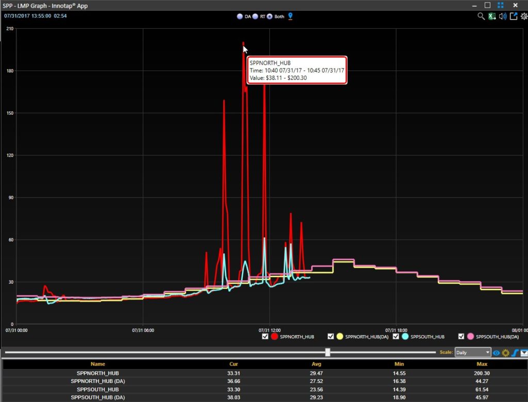Screen dimensions: 528x402
Task: Click the blue curve line-style icon
Action: click(x=515, y=353)
